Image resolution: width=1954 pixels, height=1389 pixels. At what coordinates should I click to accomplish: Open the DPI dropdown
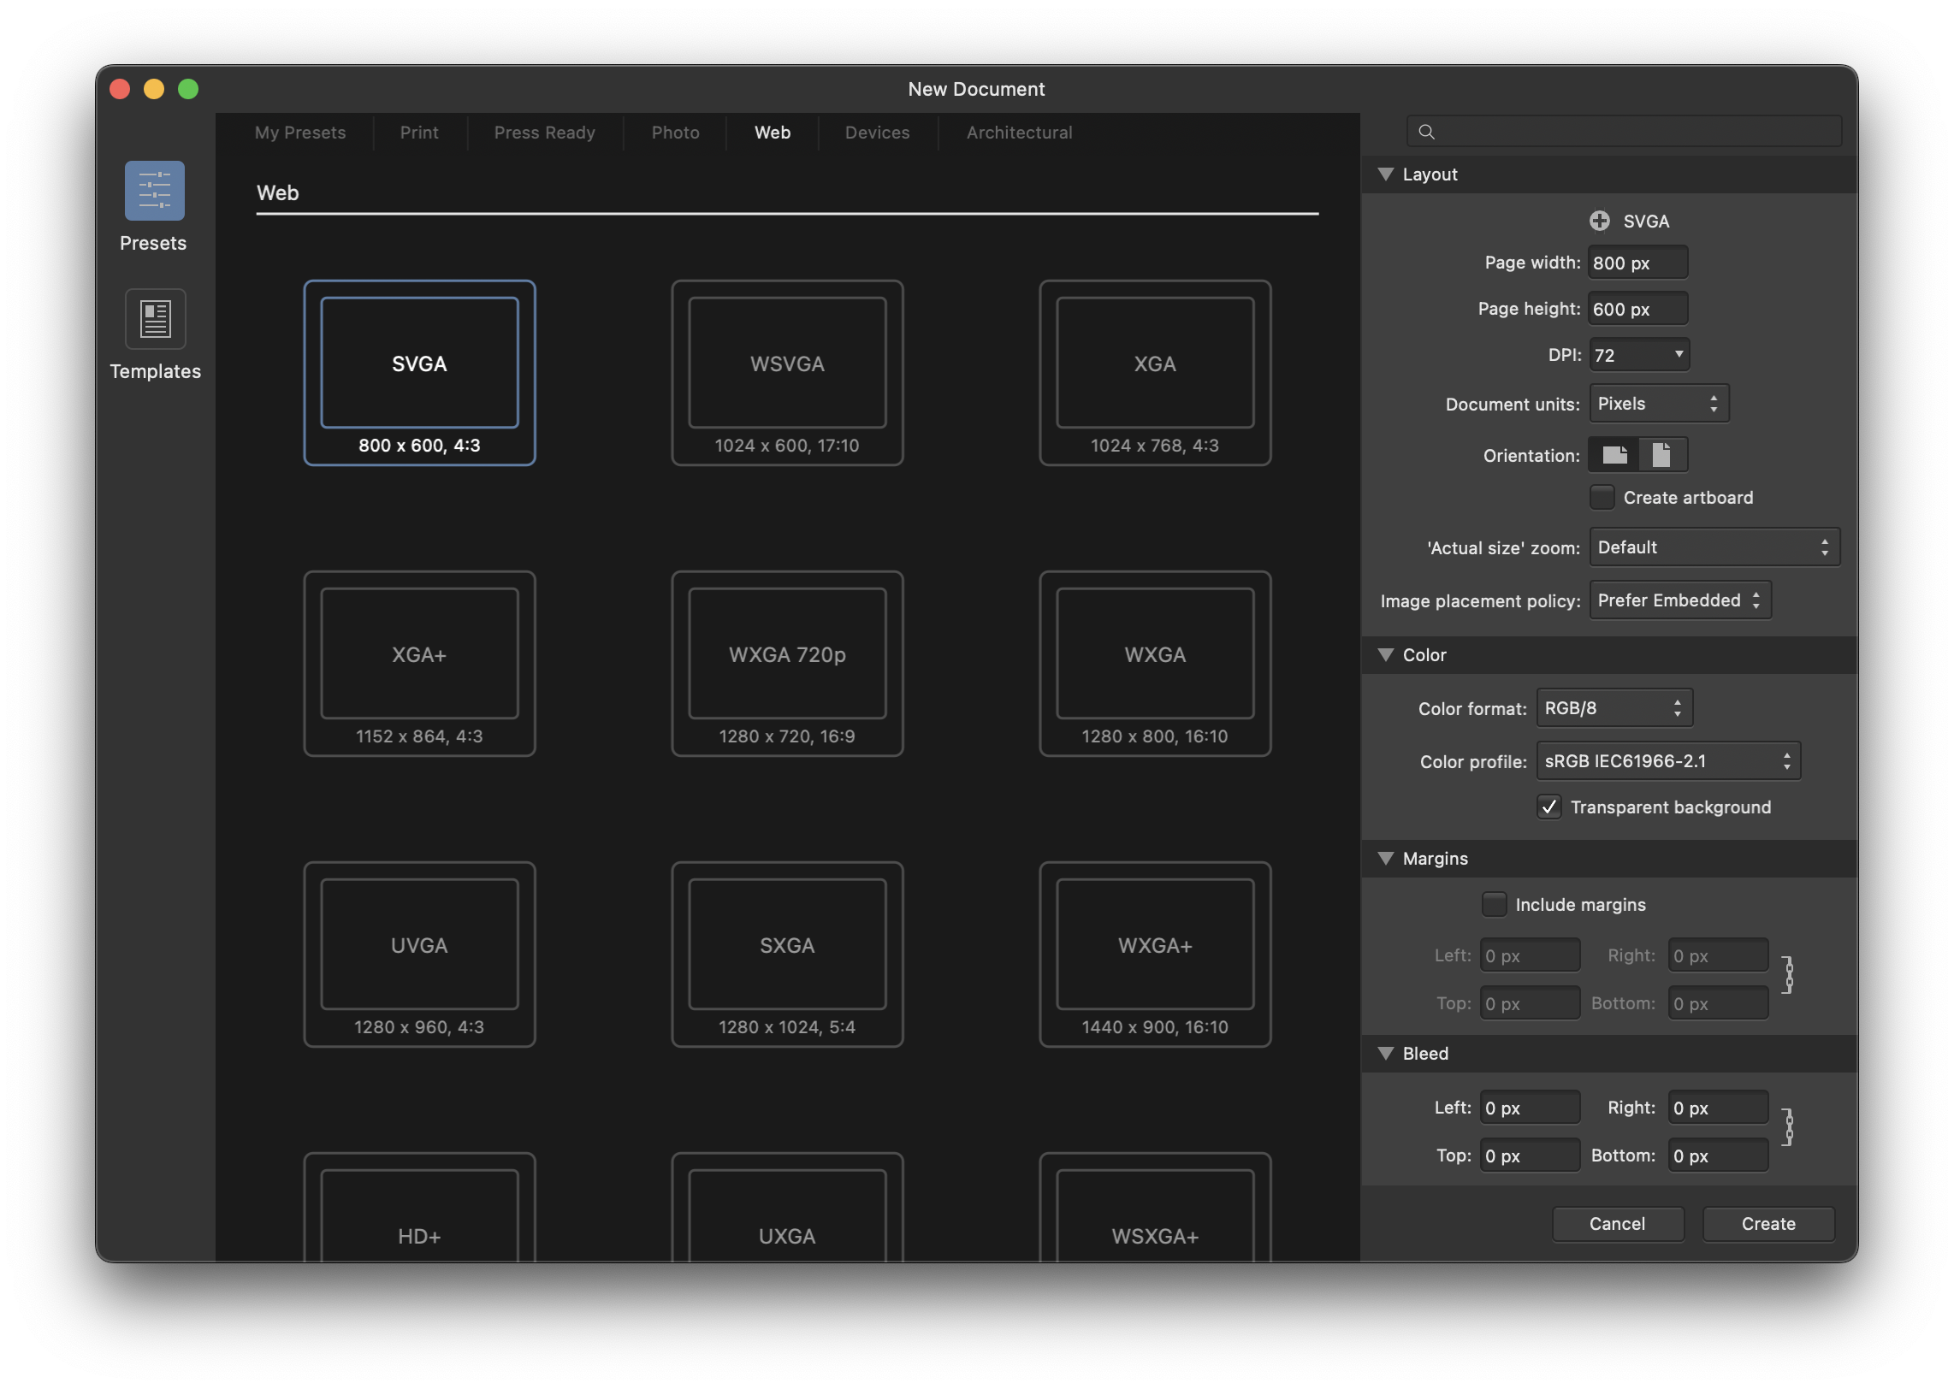pyautogui.click(x=1638, y=355)
